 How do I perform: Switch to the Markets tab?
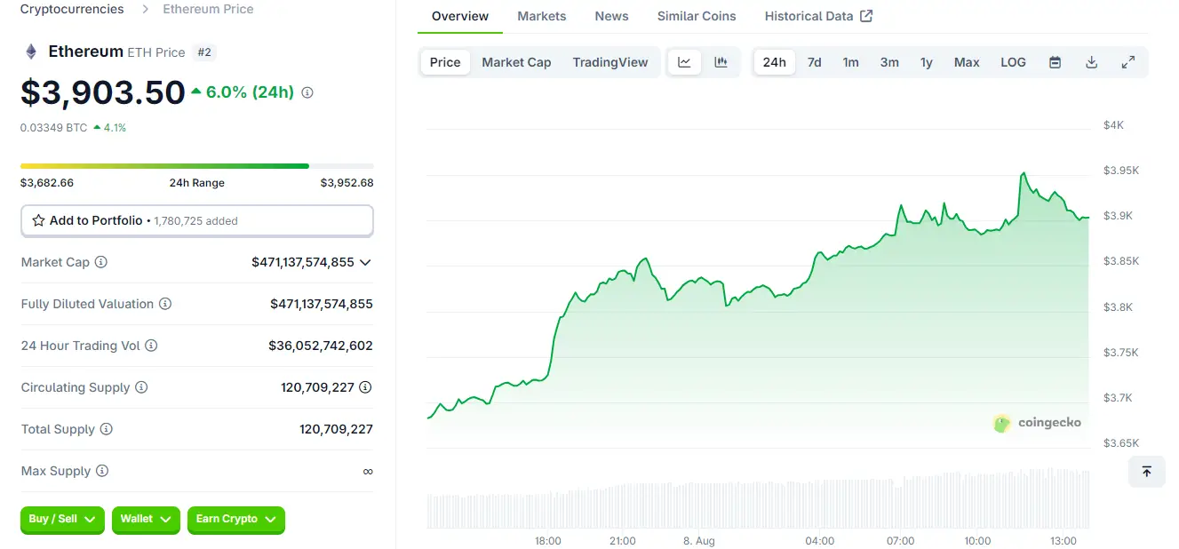click(542, 16)
